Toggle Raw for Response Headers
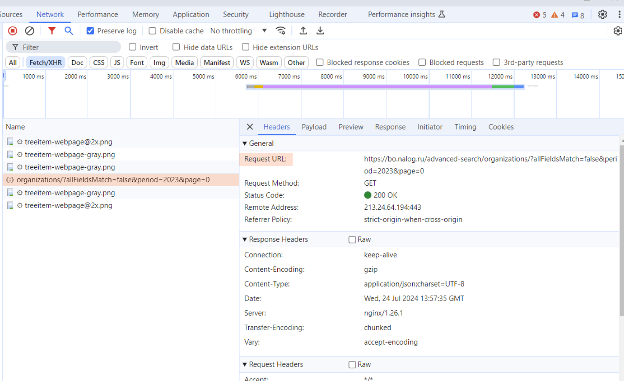Screen dimensions: 624x381 pos(352,239)
